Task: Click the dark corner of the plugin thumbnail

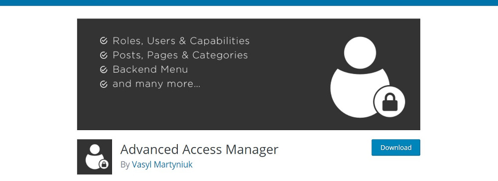Action: click(x=81, y=143)
